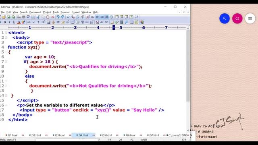The height and width of the screenshot is (145, 258).
Task: Click the ANSI encoding in status bar
Action: click(x=144, y=140)
